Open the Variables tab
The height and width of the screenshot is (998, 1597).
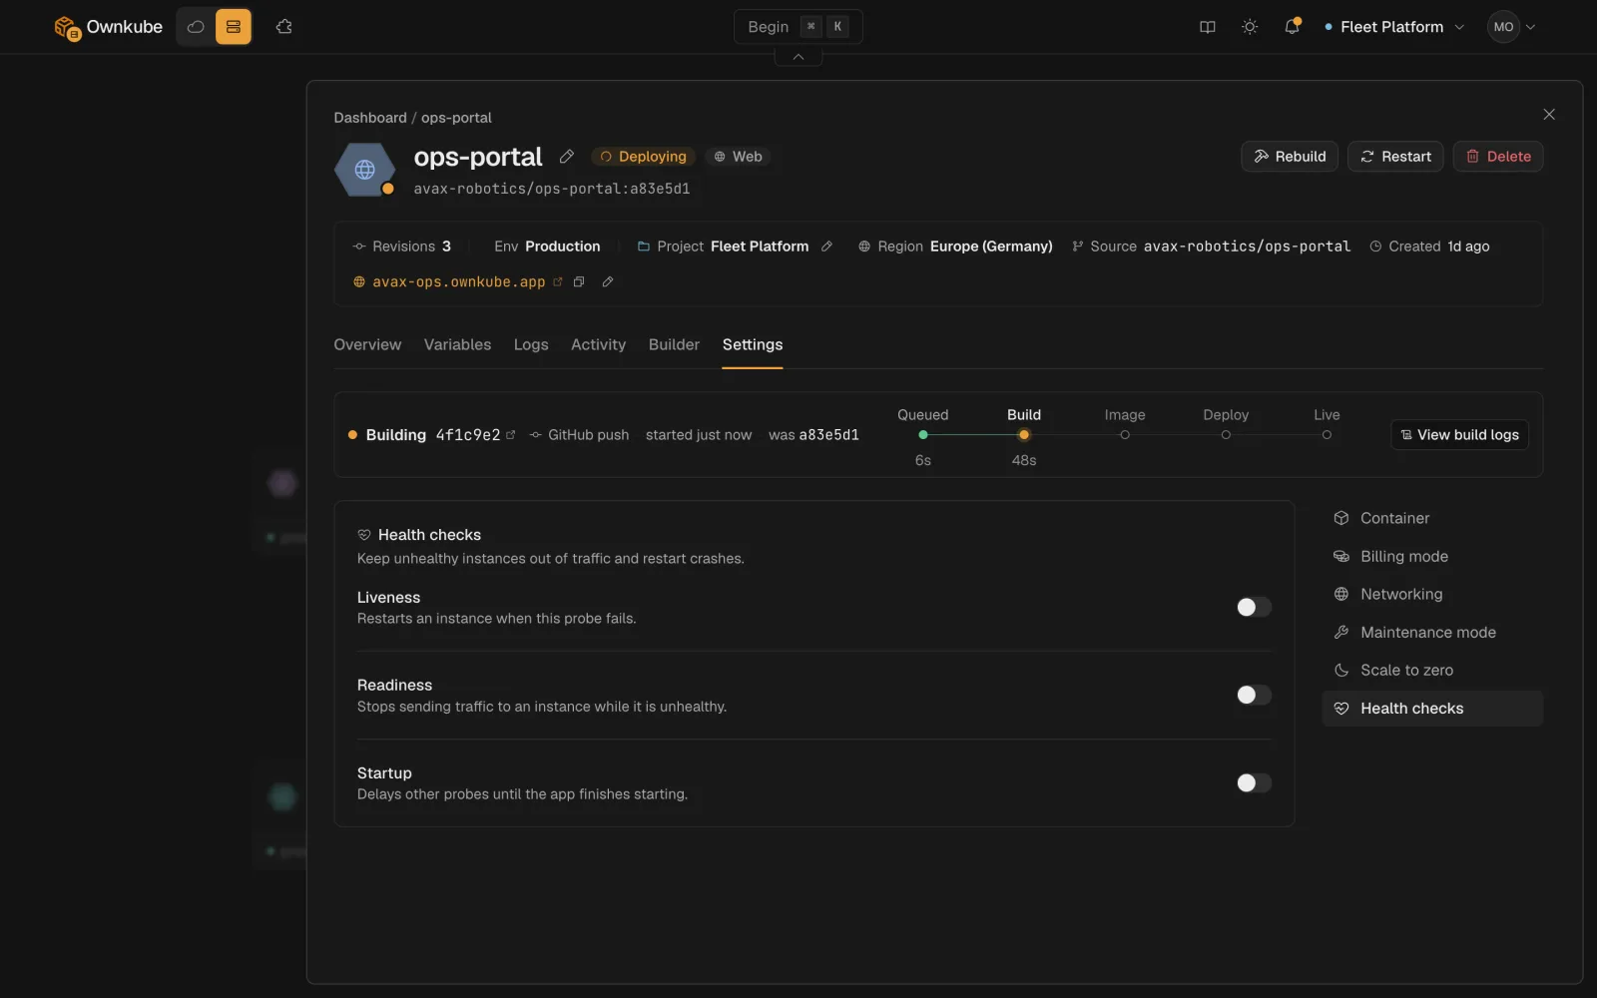pyautogui.click(x=457, y=344)
